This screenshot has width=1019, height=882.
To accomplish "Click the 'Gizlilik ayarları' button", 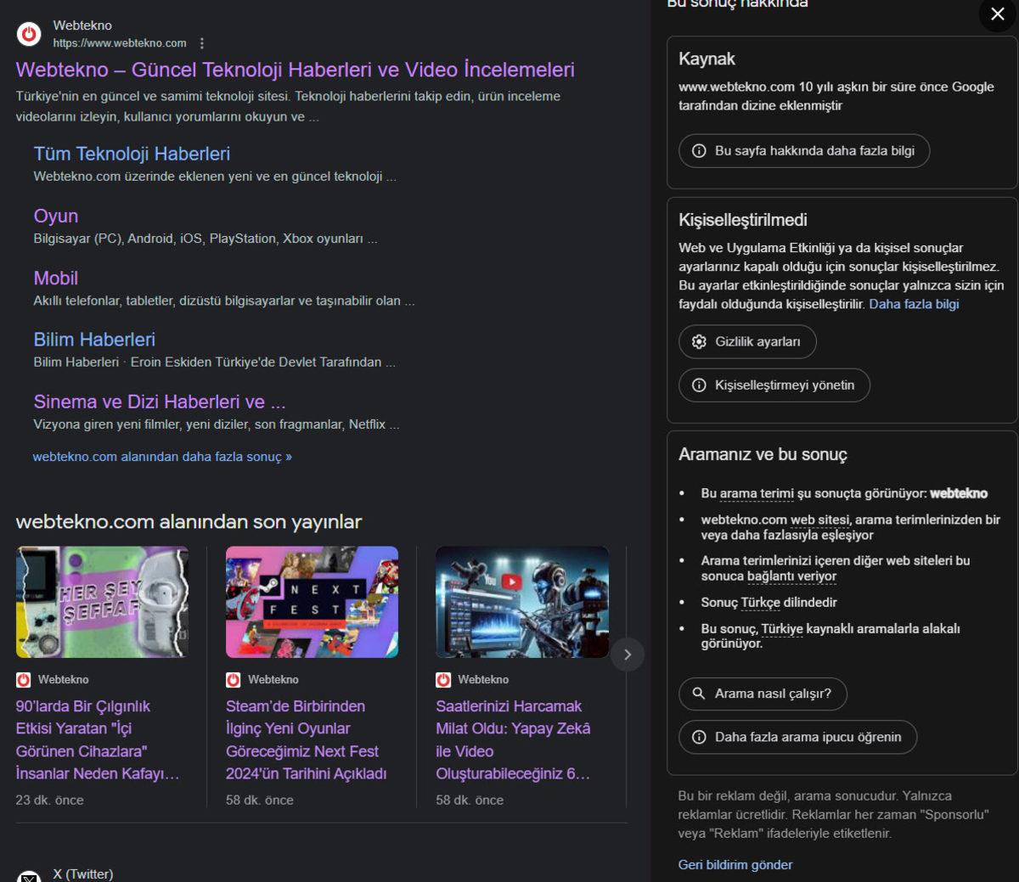I will [746, 341].
